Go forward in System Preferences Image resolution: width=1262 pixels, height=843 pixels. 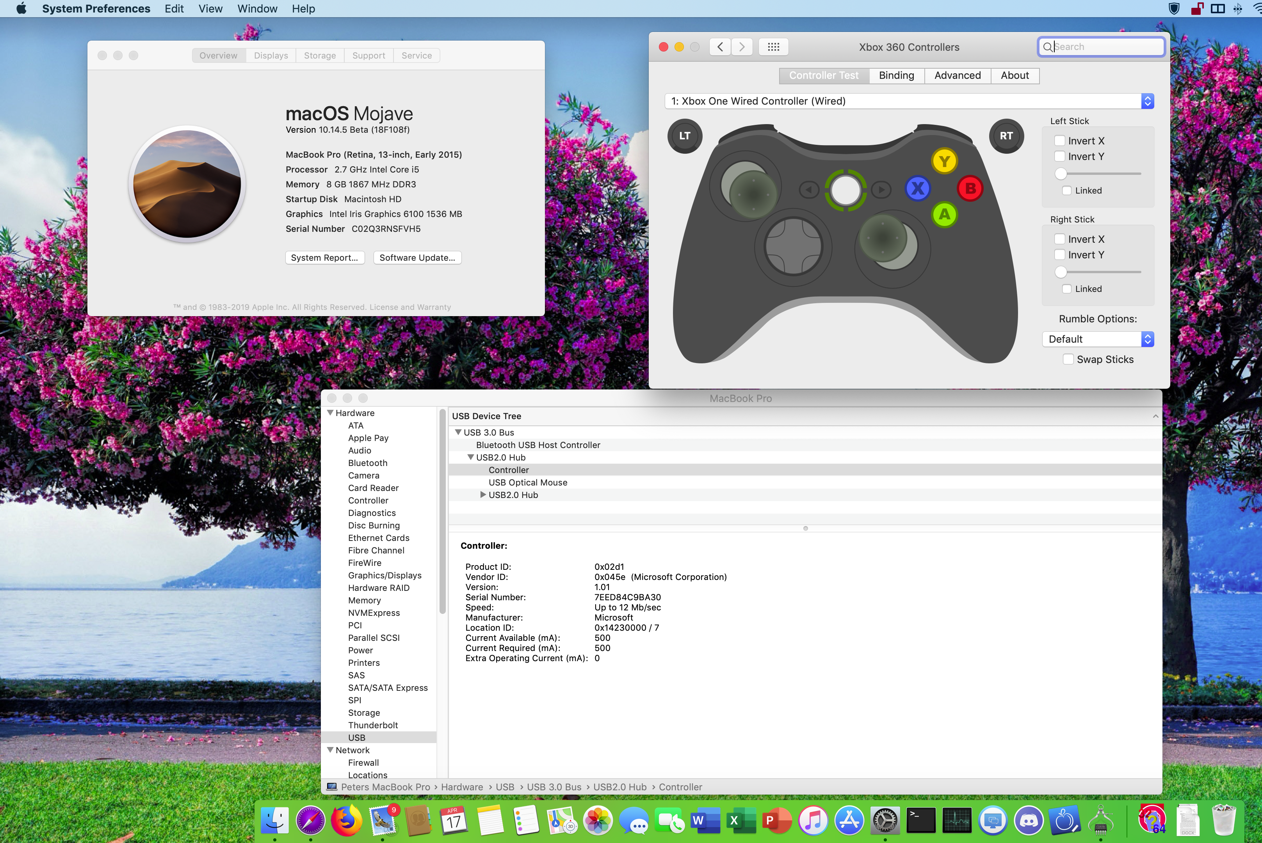(742, 47)
